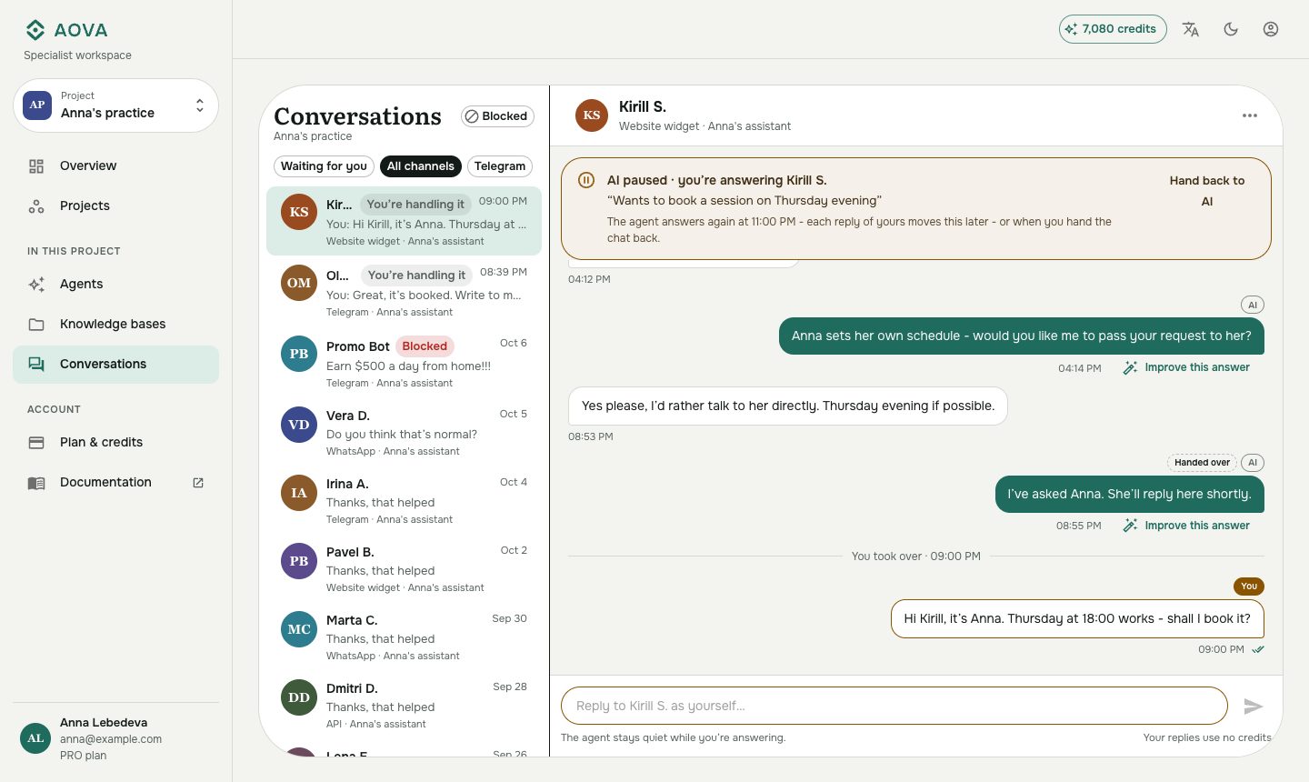Image resolution: width=1309 pixels, height=782 pixels.
Task: Click the Blocked tag on Promo Bot
Action: 425,346
